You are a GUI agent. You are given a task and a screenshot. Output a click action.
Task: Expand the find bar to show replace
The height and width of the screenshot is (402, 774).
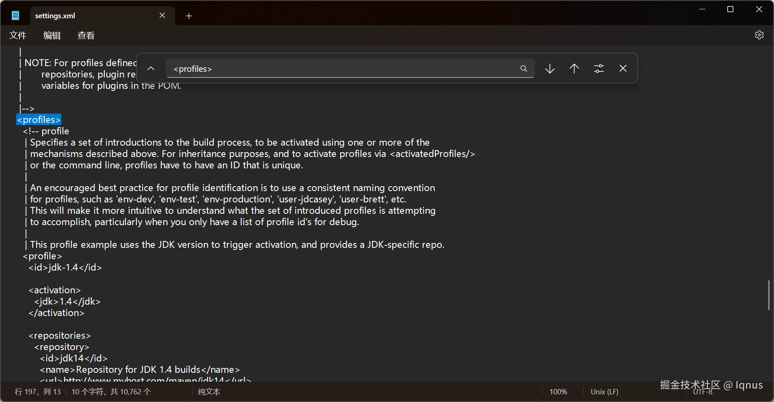pyautogui.click(x=151, y=69)
